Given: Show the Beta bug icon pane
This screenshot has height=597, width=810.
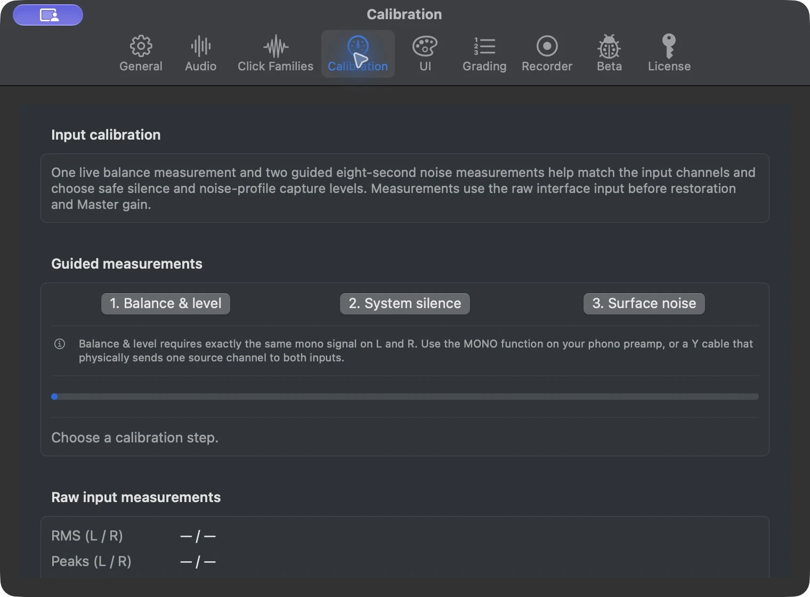Looking at the screenshot, I should 609,53.
